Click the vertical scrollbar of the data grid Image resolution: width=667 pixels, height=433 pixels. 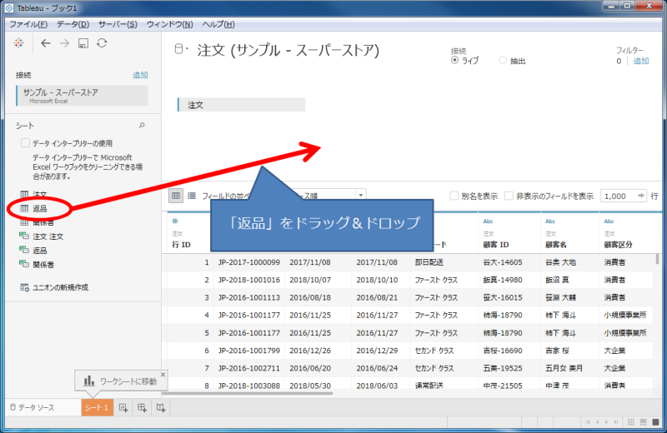click(x=658, y=259)
